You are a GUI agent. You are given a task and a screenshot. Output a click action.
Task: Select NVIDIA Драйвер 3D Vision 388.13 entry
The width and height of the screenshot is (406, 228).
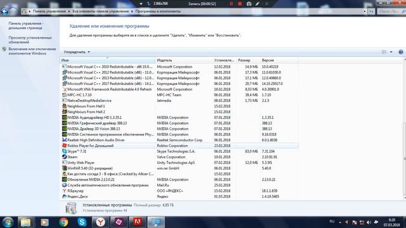(179, 129)
